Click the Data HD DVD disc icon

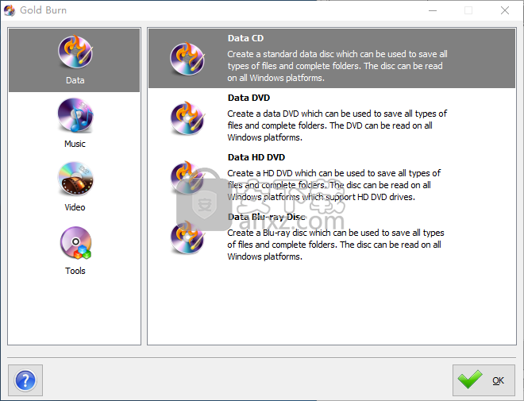pyautogui.click(x=187, y=177)
